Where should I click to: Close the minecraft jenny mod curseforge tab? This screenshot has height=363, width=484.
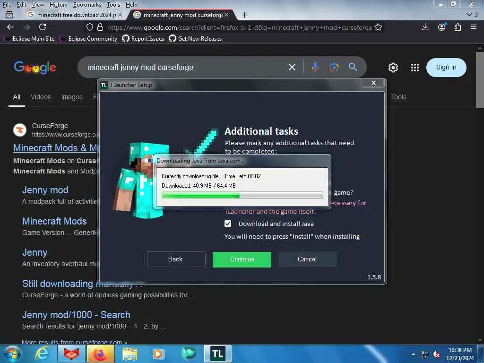click(226, 15)
